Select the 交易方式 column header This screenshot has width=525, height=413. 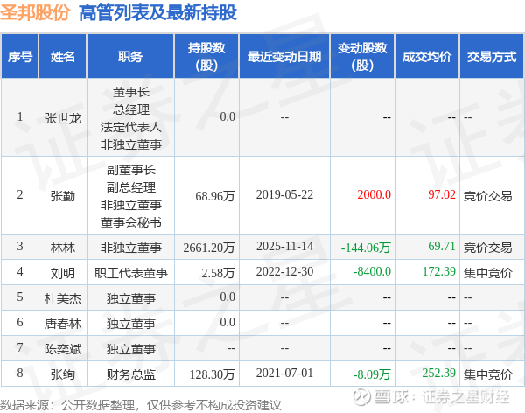pyautogui.click(x=492, y=56)
